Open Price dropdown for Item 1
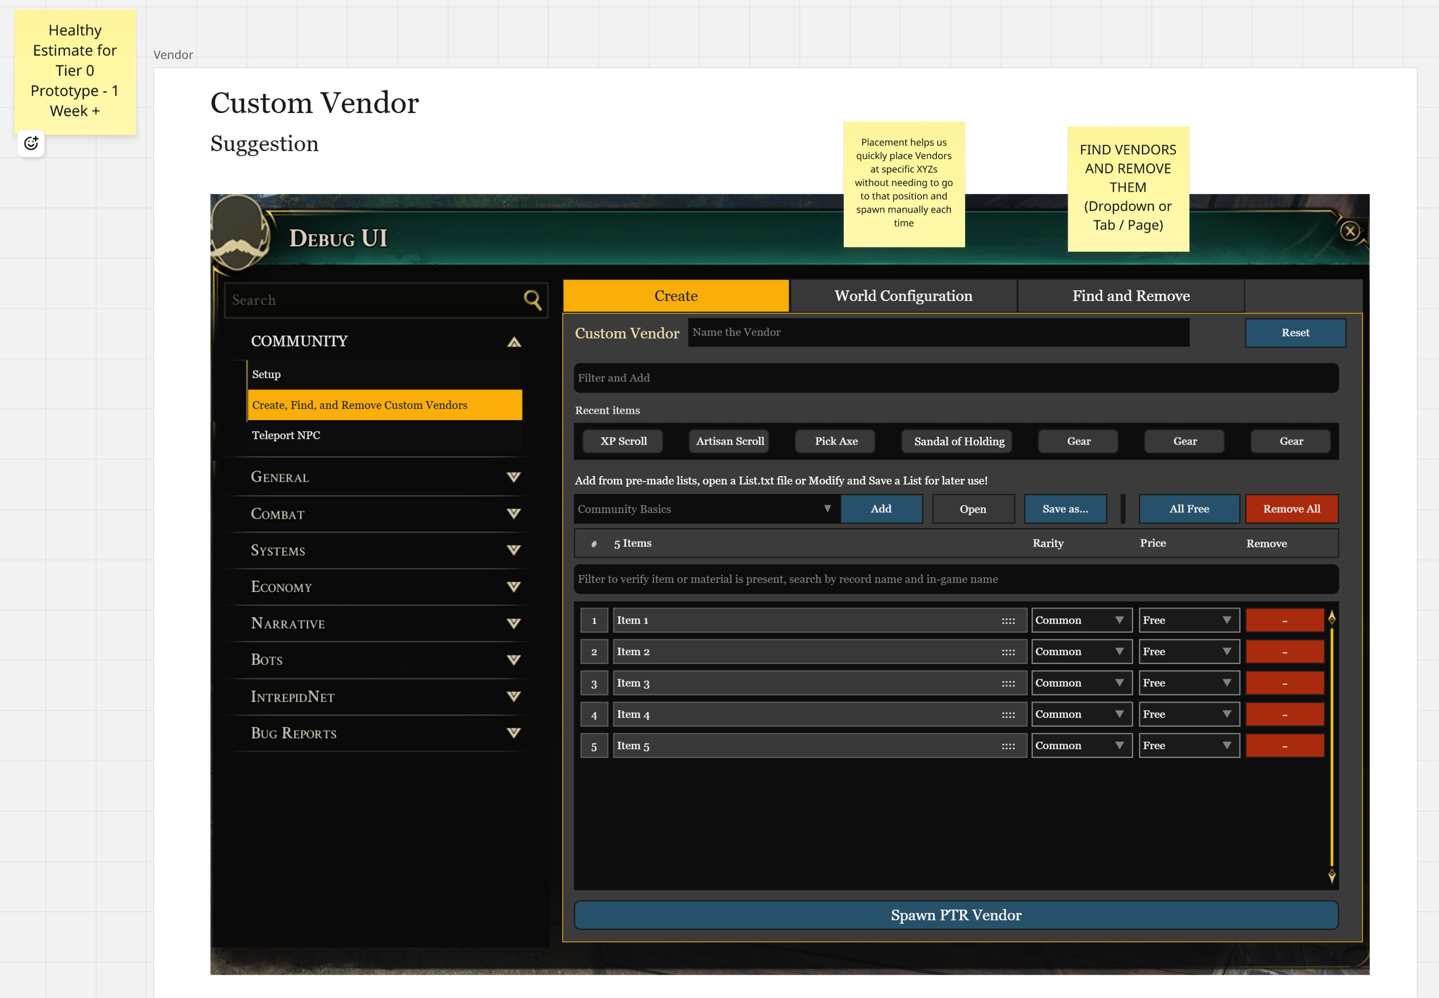This screenshot has width=1439, height=998. click(1188, 620)
